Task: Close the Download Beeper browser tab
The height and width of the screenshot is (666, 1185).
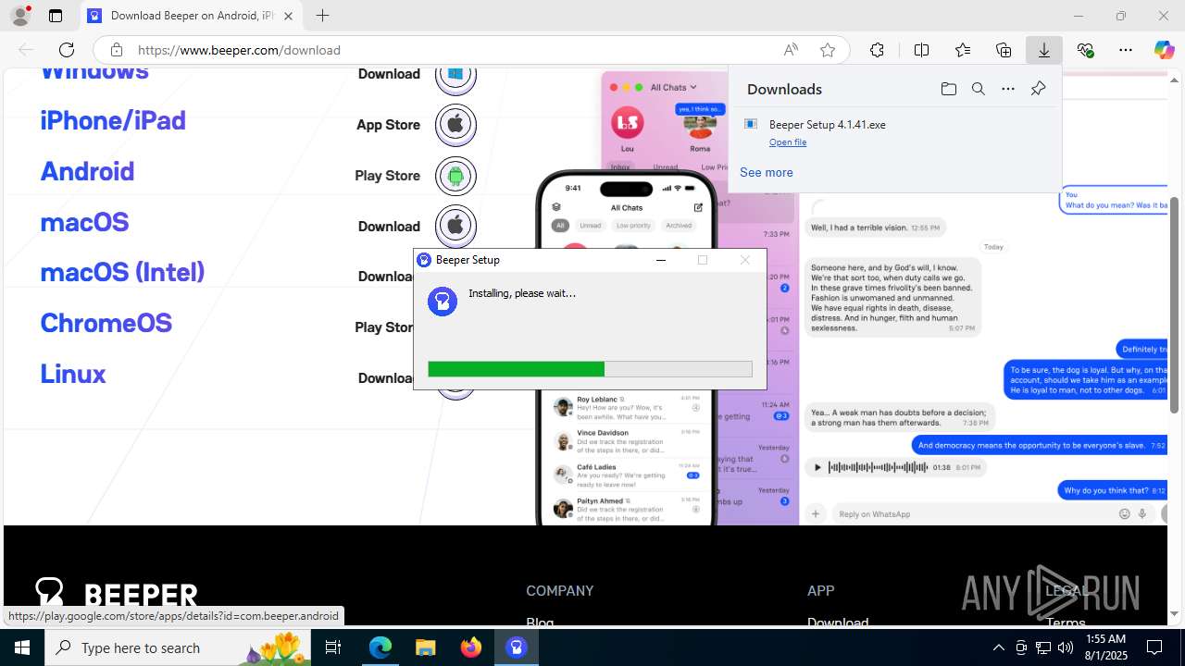Action: pyautogui.click(x=288, y=16)
